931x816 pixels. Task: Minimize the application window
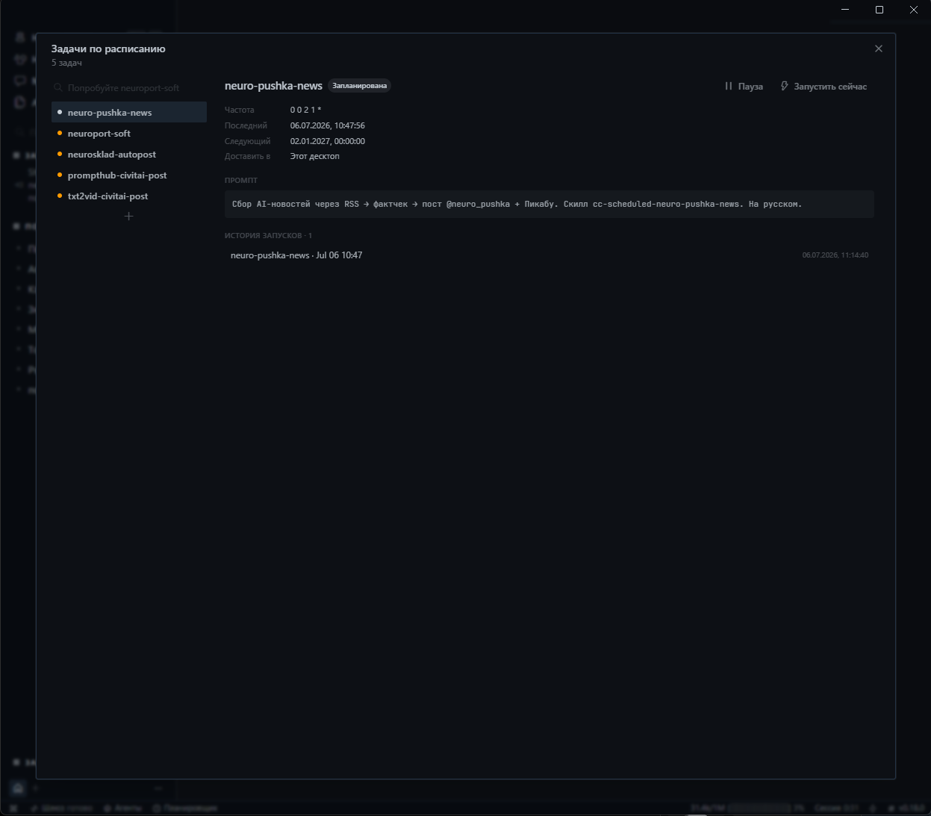click(845, 10)
